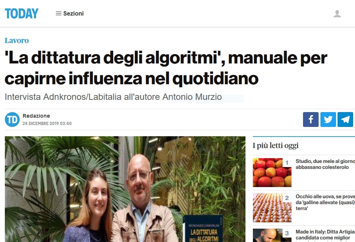This screenshot has height=242, width=355.
Task: Open the Sezioni hamburger menu icon
Action: 59,14
